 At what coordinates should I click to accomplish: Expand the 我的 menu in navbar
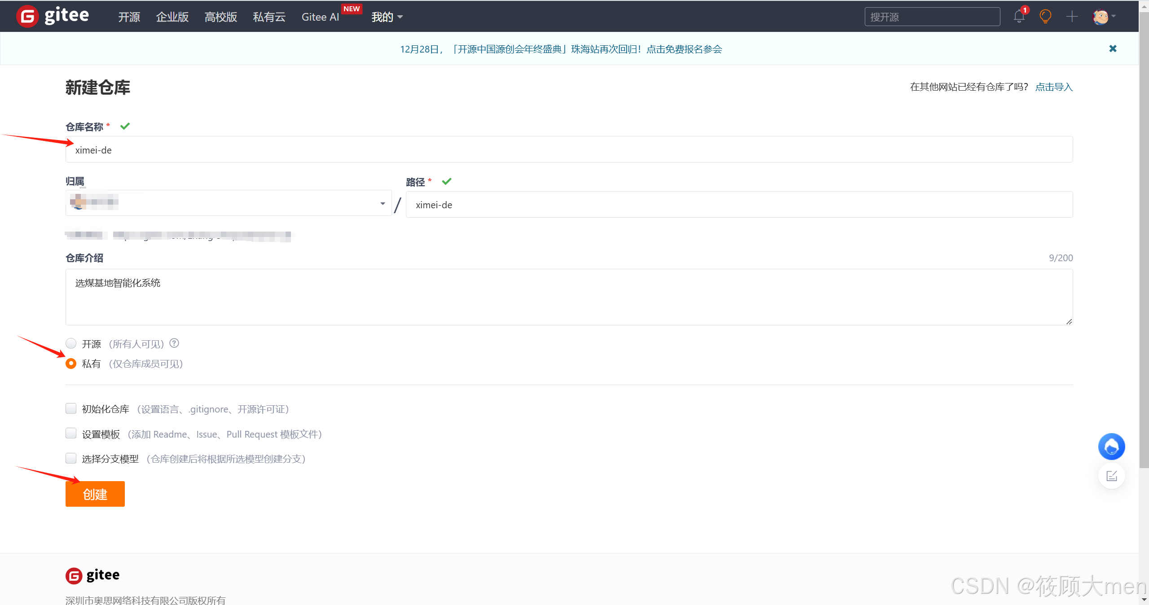pos(387,17)
